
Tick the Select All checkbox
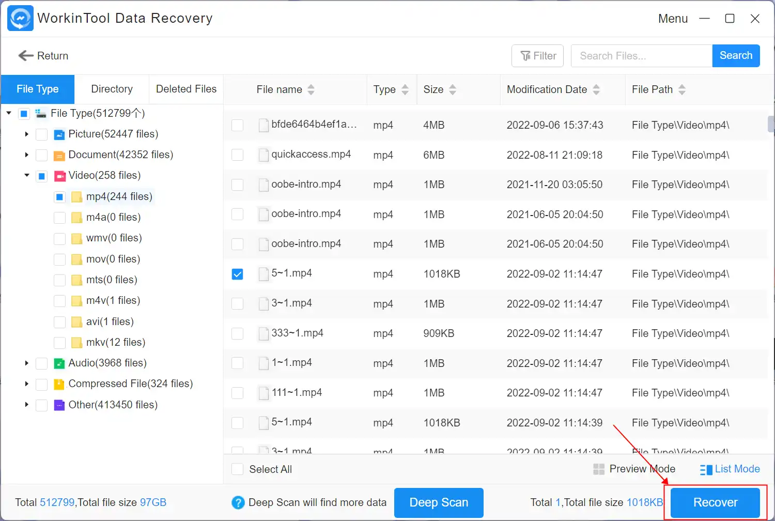click(238, 469)
